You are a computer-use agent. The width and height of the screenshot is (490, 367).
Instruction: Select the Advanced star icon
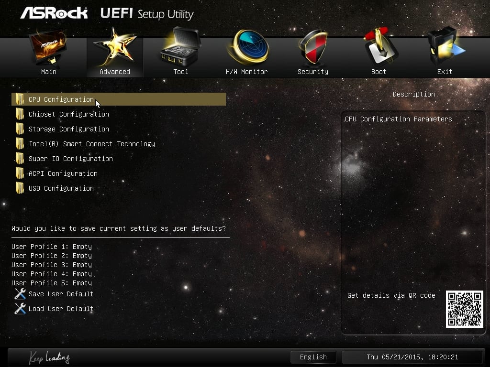[115, 47]
